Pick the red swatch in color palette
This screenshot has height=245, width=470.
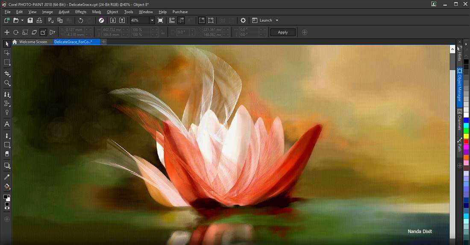pos(466,141)
